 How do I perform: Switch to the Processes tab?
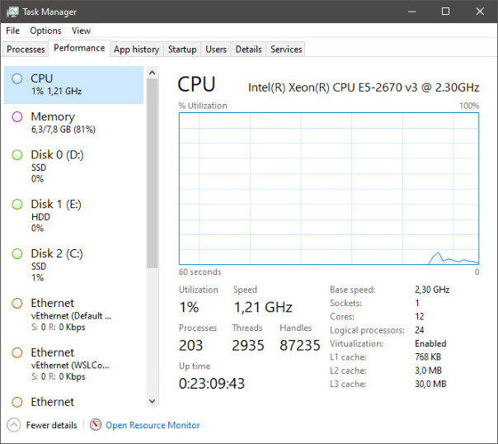(26, 50)
